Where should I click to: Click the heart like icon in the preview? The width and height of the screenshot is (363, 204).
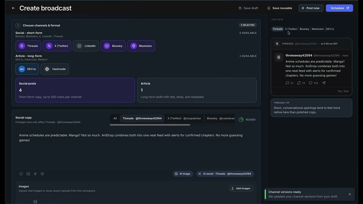pos(311,83)
